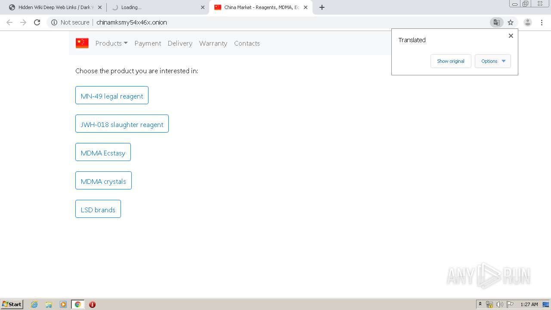Click the Google Translate icon in address bar
Image resolution: width=551 pixels, height=310 pixels.
(496, 22)
